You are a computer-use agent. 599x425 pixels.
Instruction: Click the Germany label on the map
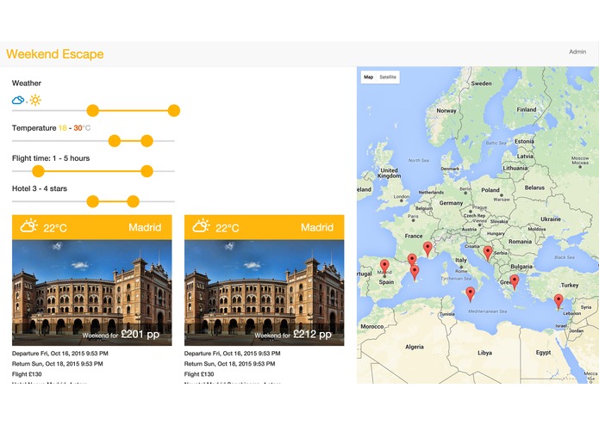(x=451, y=203)
